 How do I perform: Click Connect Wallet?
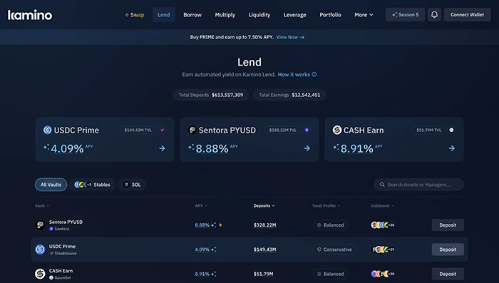pos(467,15)
